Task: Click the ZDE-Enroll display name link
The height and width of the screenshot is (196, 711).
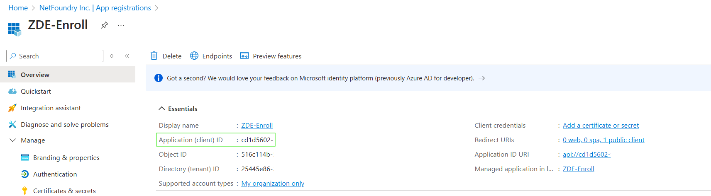Action: click(257, 125)
